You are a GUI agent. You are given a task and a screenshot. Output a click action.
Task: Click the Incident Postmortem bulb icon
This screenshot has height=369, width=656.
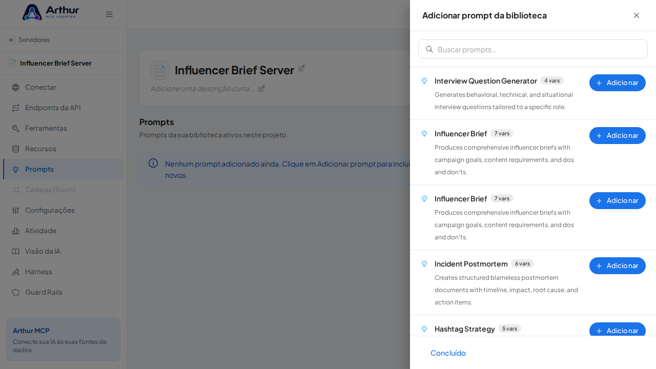click(x=424, y=263)
